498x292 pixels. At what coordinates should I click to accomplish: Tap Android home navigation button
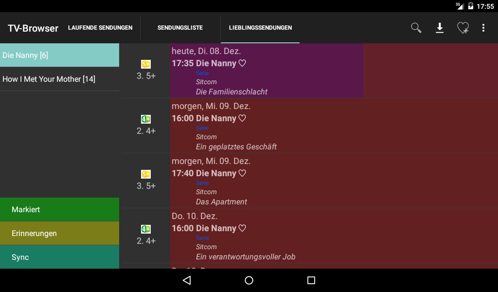click(249, 280)
